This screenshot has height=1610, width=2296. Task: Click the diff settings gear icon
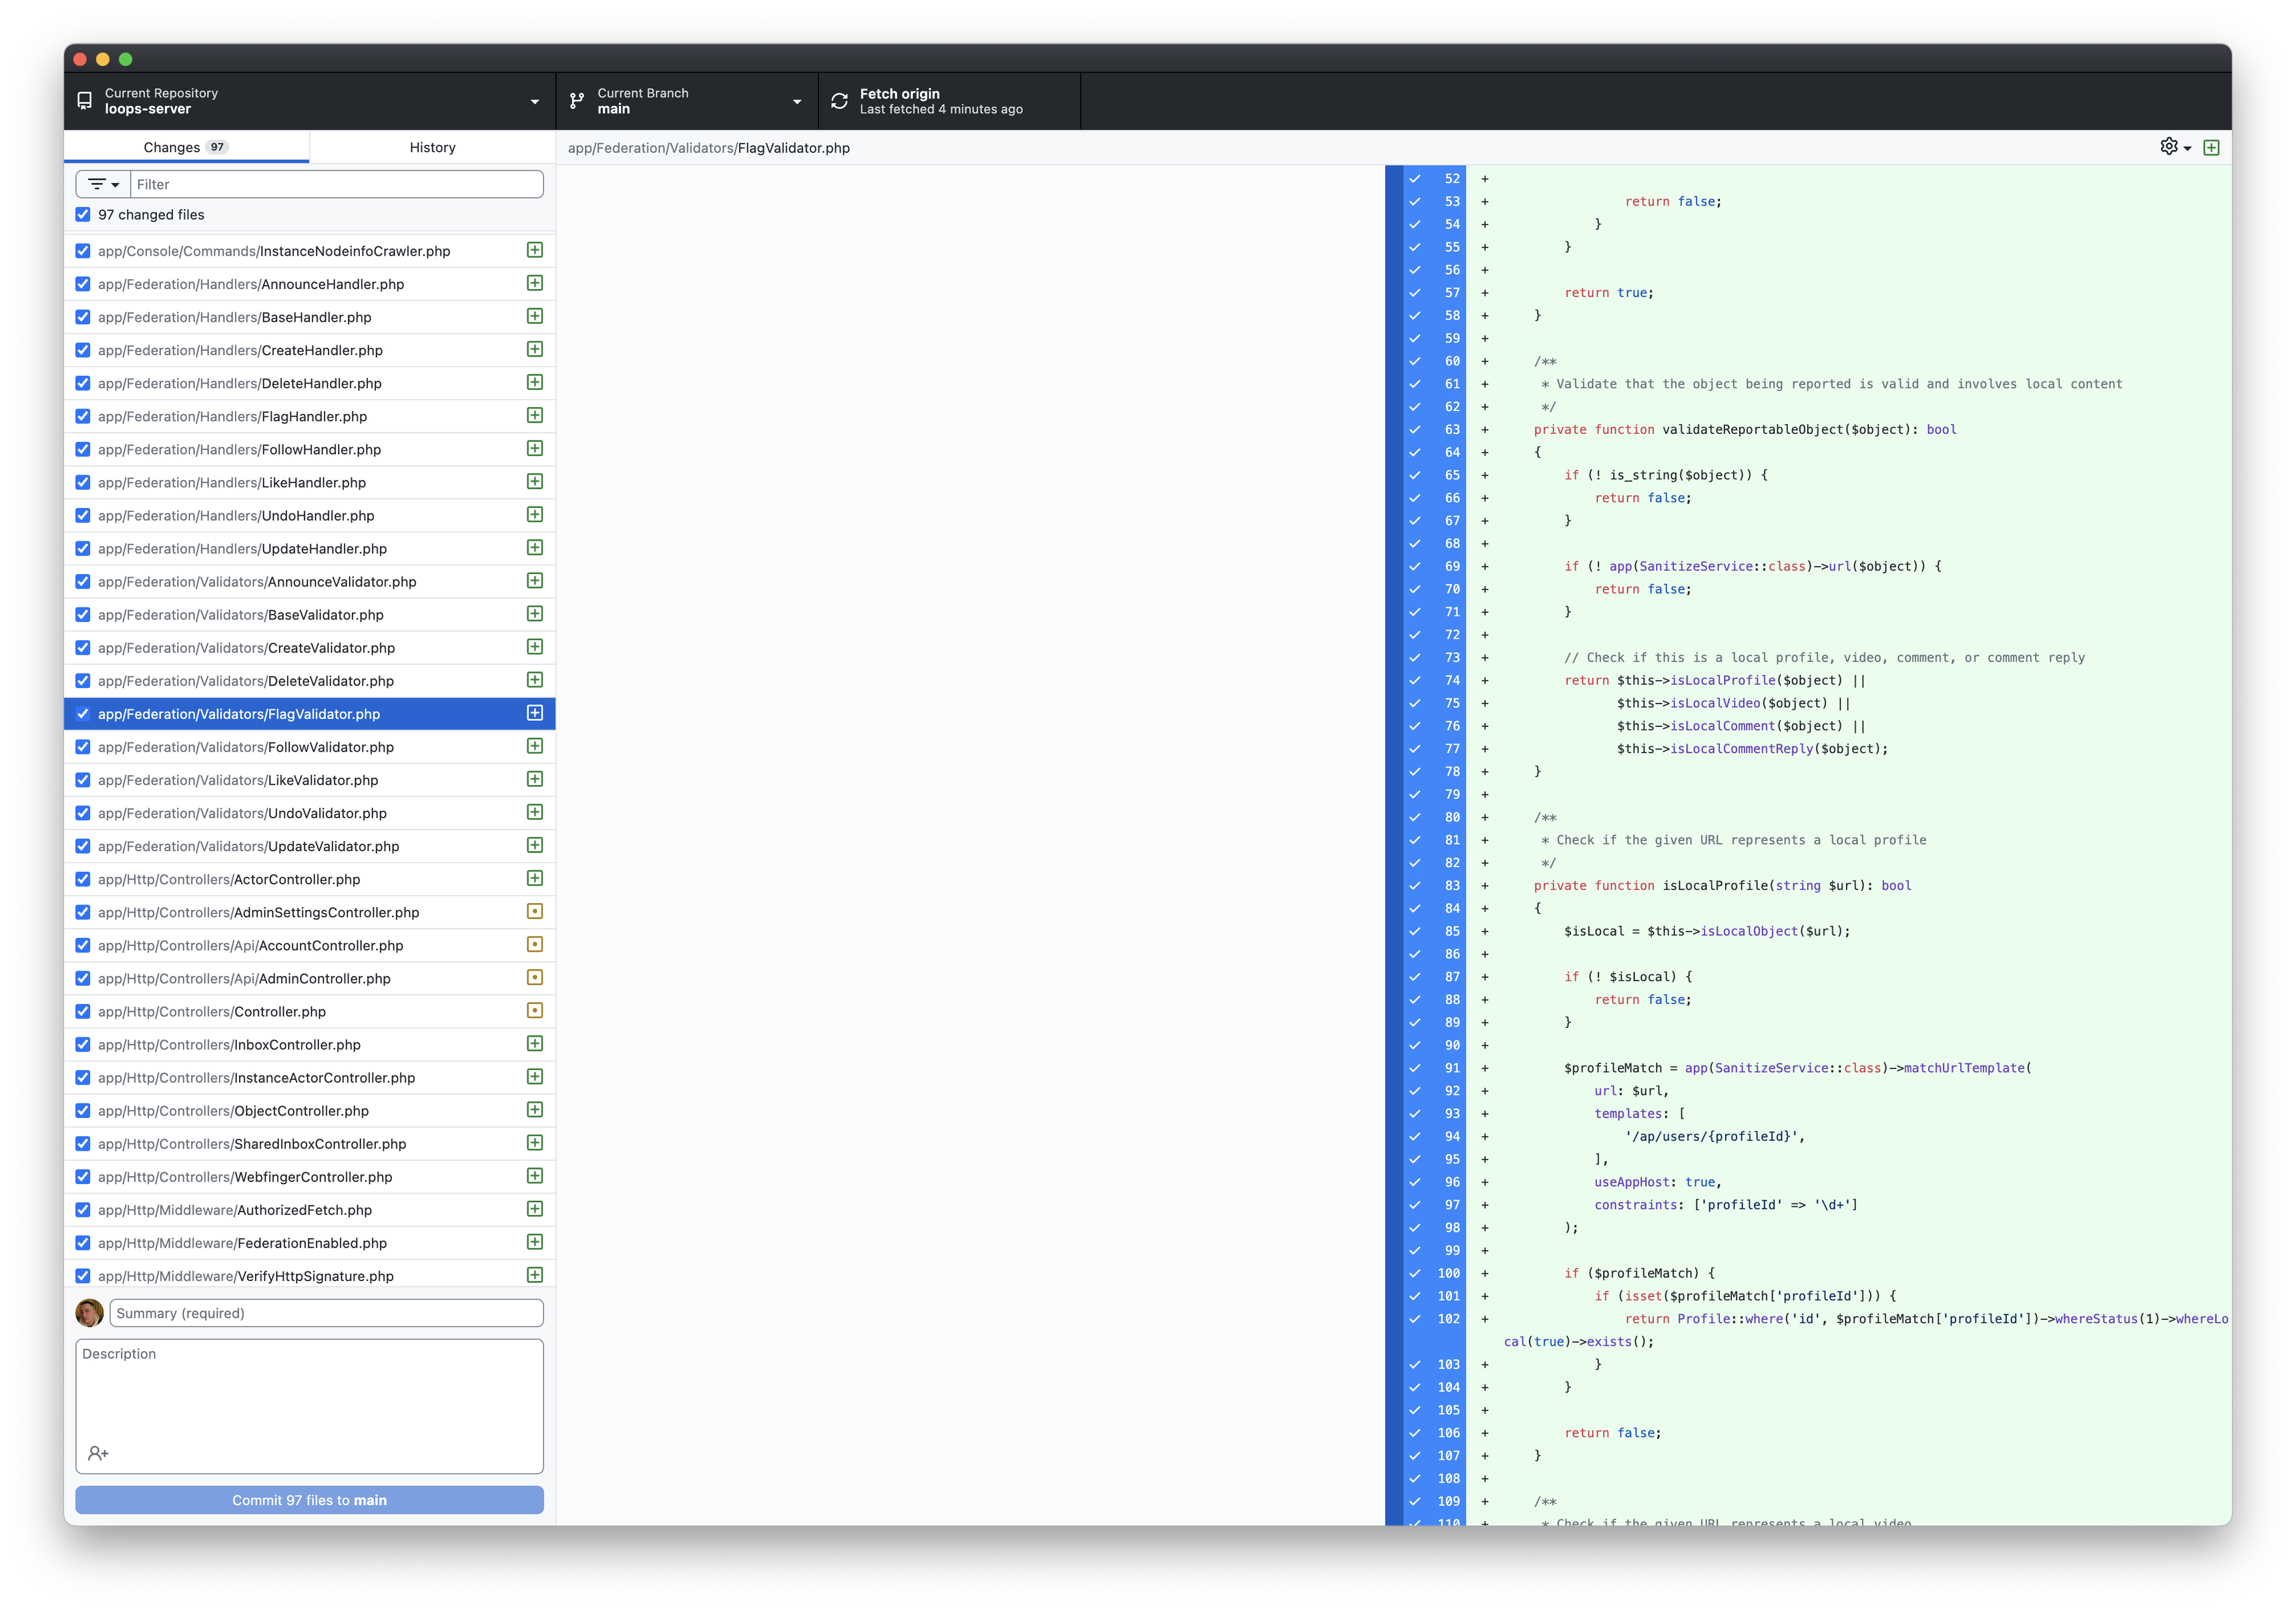(2168, 147)
